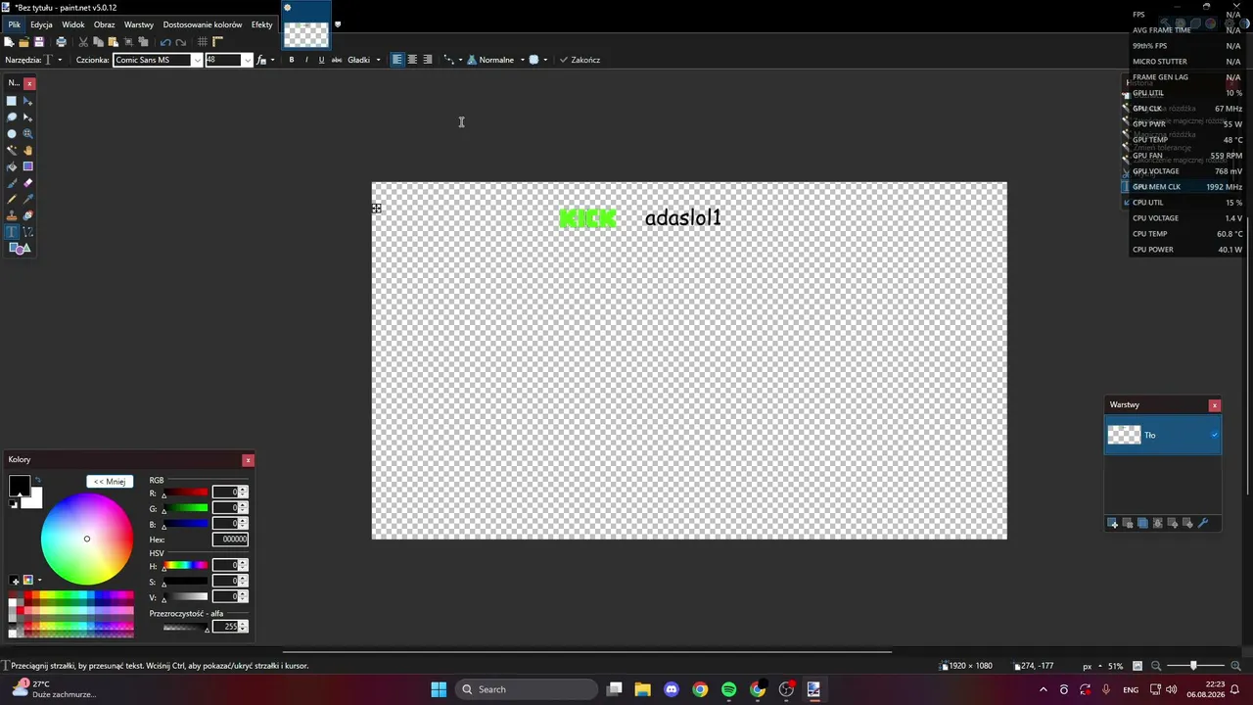1253x705 pixels.
Task: Print the image with printer icon
Action: coord(61,42)
